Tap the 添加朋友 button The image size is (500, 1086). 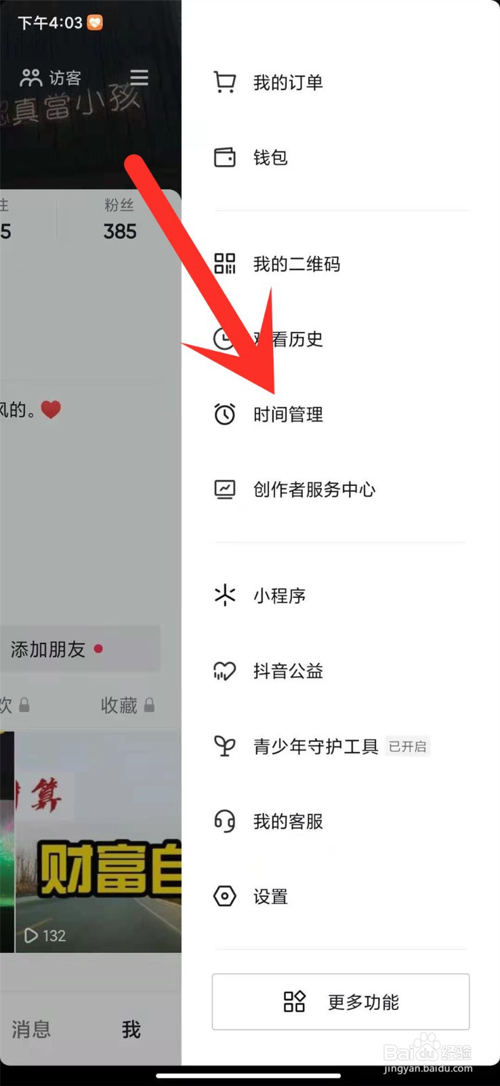pyautogui.click(x=79, y=650)
